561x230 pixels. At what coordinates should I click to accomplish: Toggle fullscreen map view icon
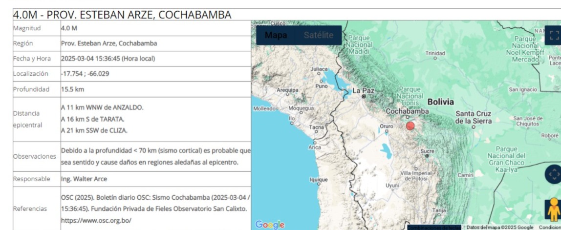[554, 36]
